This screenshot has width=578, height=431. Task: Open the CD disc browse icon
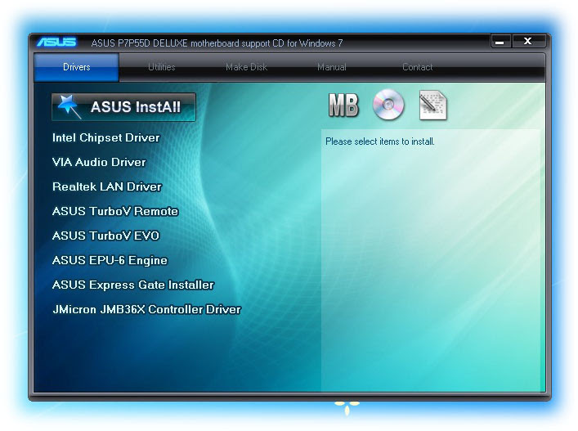pos(388,105)
